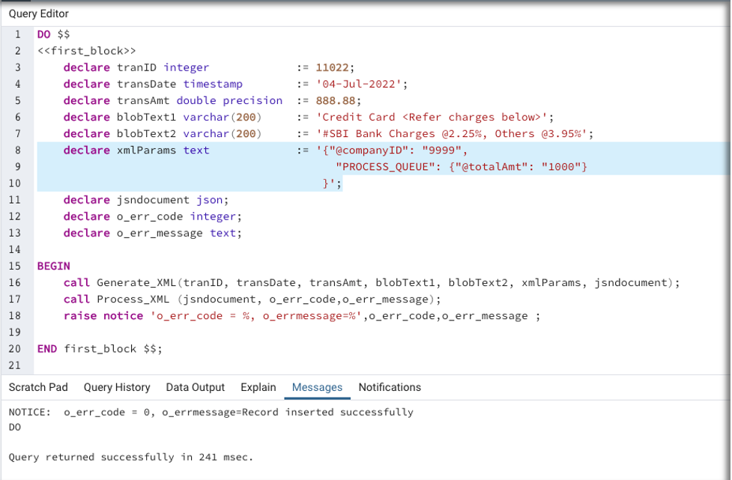Switch to the Query History tab
This screenshot has width=732, height=480.
[x=117, y=387]
